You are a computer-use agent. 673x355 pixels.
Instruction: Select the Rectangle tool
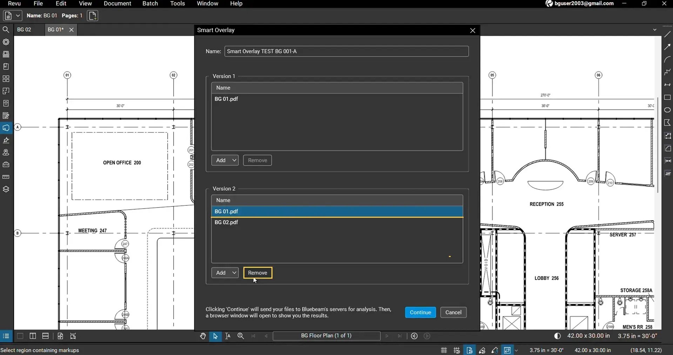tap(667, 97)
